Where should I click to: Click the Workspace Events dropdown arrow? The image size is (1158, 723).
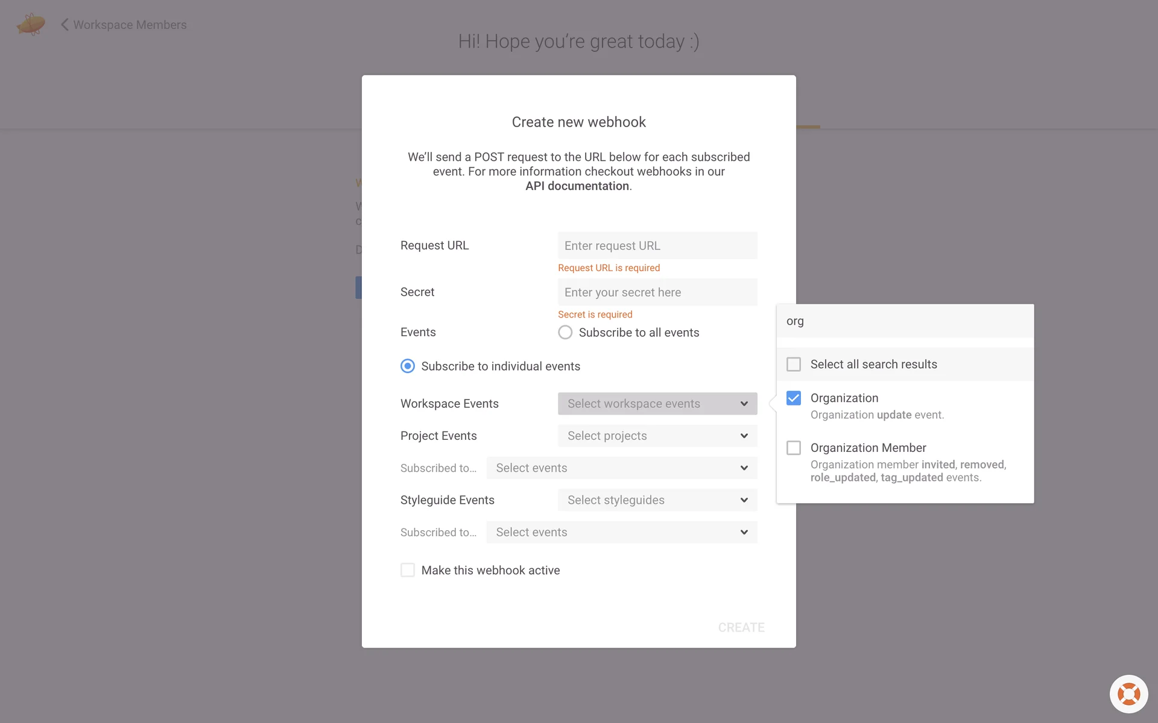tap(744, 404)
